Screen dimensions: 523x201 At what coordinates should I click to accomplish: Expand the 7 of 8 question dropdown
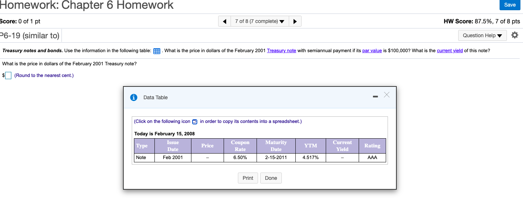260,21
